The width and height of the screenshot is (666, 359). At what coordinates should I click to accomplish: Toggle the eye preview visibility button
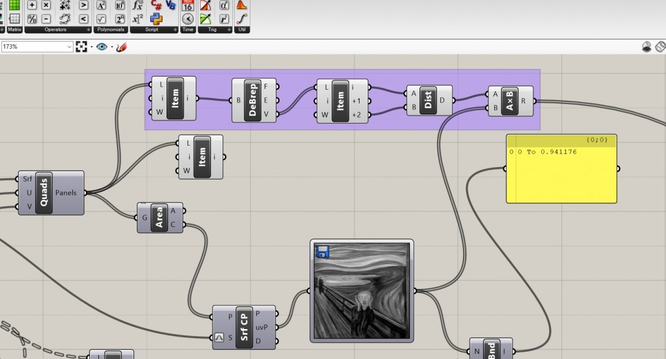coord(101,47)
